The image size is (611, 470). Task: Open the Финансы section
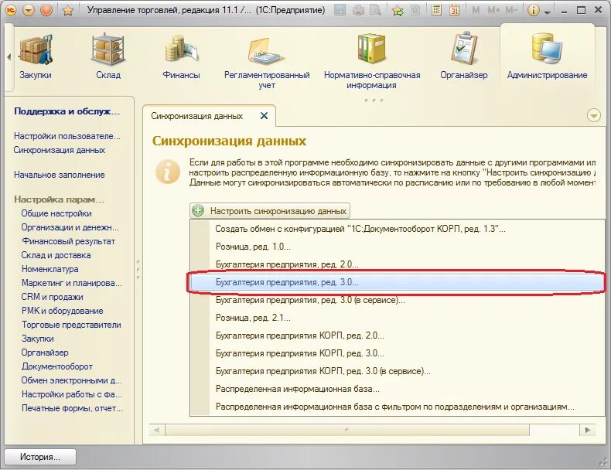tap(181, 56)
